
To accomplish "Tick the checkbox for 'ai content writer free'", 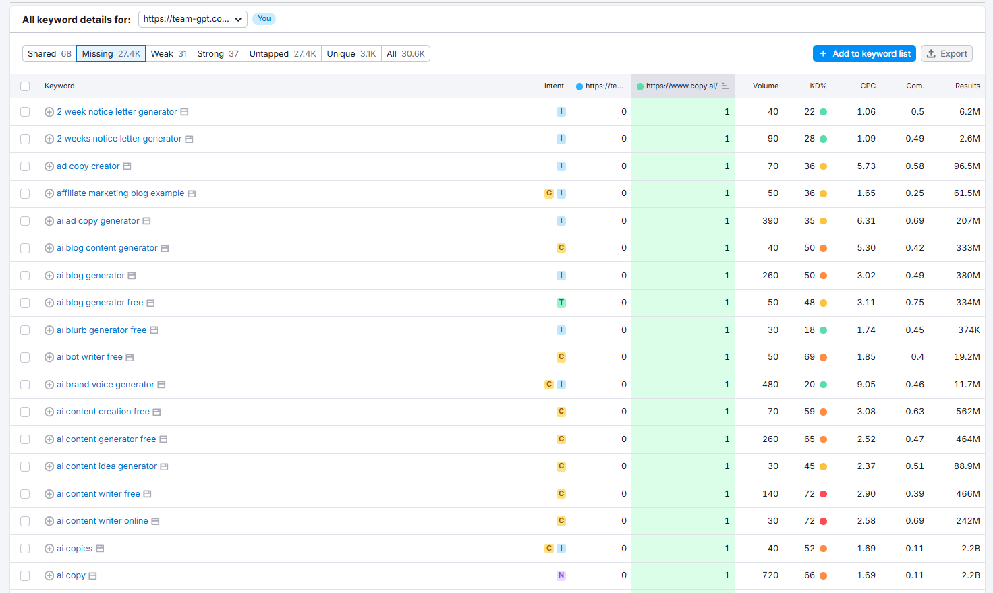I will point(25,494).
